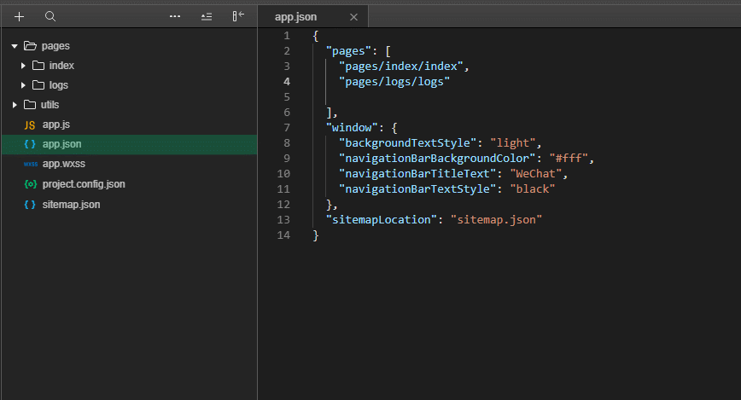Open the search magnifier in file explorer

(50, 17)
